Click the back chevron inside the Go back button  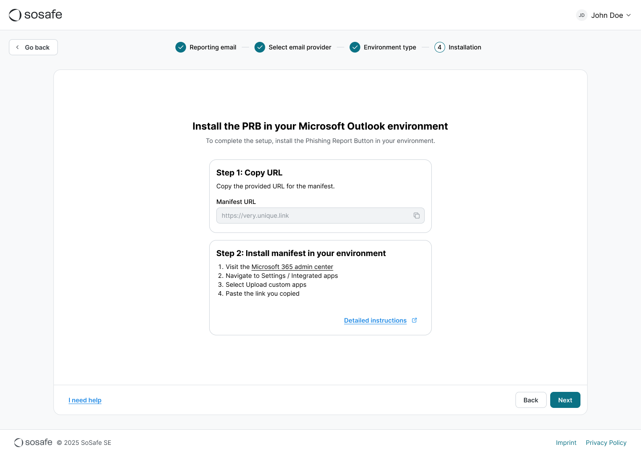pyautogui.click(x=17, y=47)
